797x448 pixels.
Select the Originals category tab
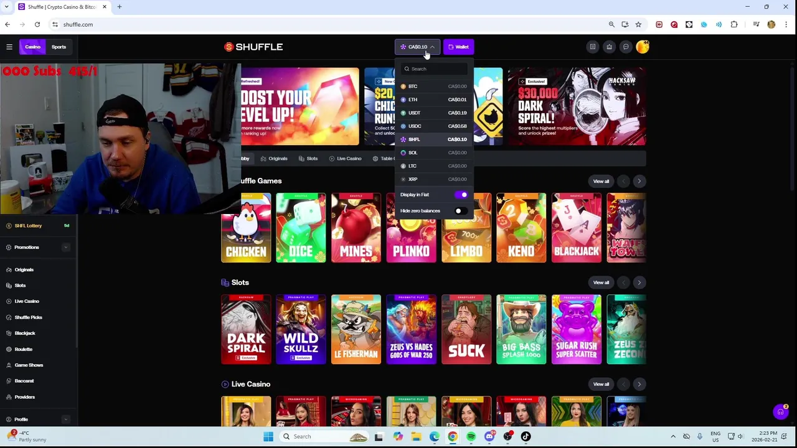(x=274, y=159)
